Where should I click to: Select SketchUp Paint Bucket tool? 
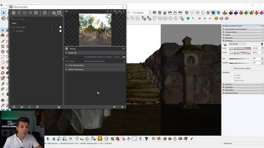tap(2, 35)
